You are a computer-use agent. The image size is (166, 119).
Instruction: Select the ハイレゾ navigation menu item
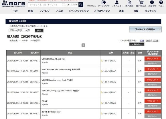[x=45, y=11]
